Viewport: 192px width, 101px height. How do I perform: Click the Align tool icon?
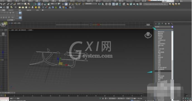[x=103, y=4]
